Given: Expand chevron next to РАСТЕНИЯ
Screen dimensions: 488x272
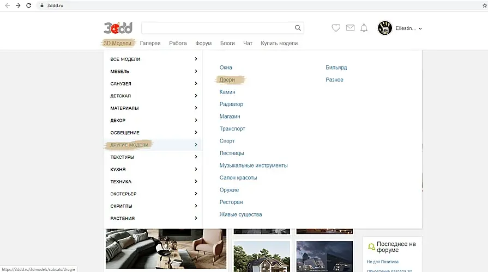Looking at the screenshot, I should (196, 218).
